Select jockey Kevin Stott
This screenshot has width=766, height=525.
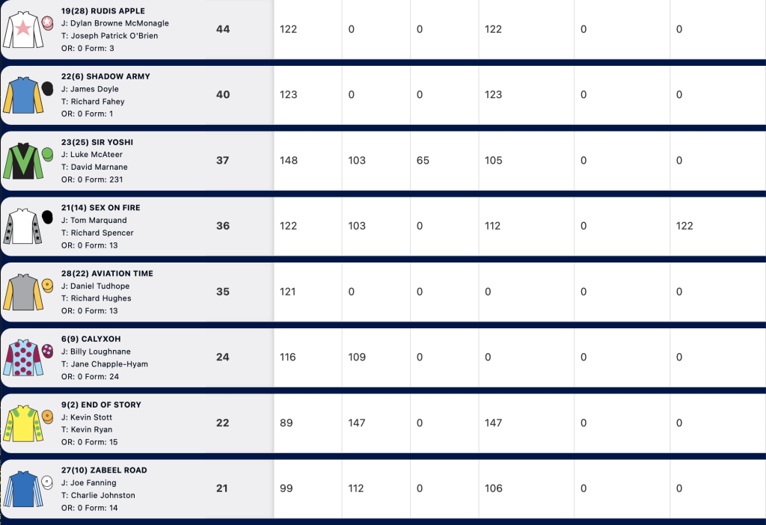(x=87, y=417)
